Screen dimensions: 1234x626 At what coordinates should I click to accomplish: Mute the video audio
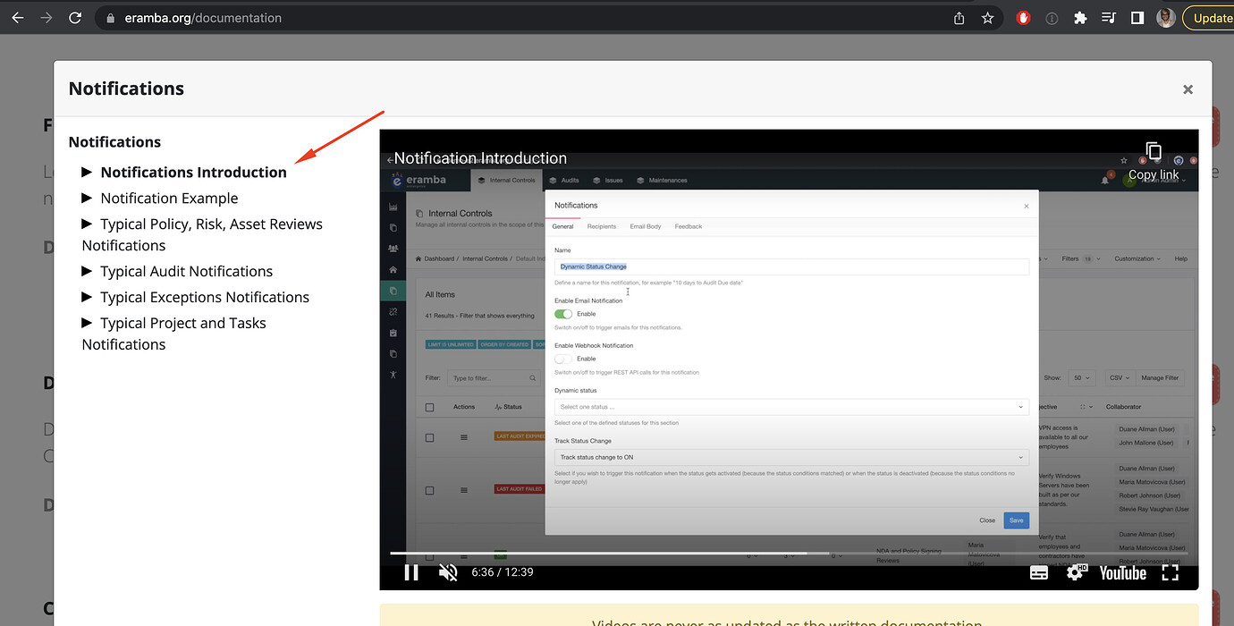[448, 572]
